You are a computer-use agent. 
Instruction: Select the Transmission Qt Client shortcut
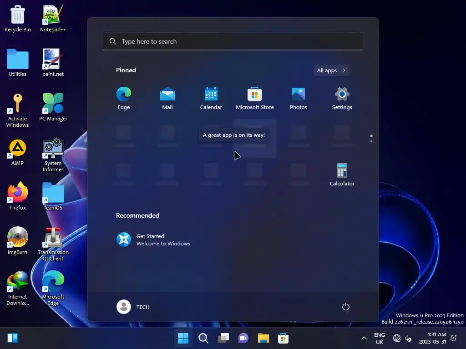53,244
